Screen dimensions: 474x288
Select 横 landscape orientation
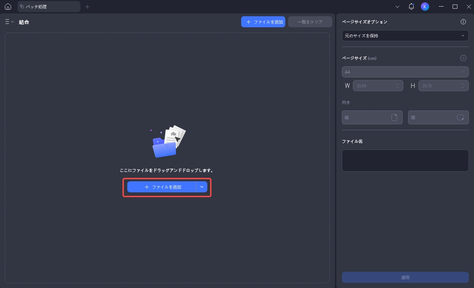438,117
